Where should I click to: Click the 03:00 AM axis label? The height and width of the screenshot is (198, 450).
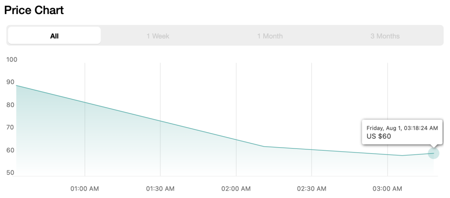pyautogui.click(x=388, y=188)
